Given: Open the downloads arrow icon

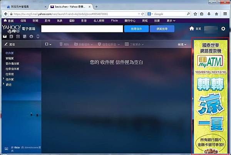Looking at the screenshot, I should [x=209, y=14].
